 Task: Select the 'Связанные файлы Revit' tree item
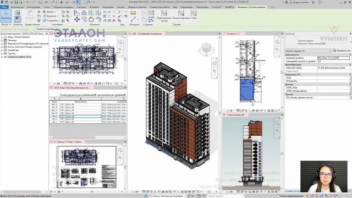coord(19,57)
